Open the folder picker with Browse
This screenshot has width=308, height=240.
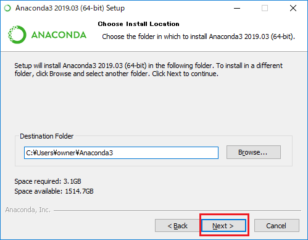pyautogui.click(x=254, y=152)
